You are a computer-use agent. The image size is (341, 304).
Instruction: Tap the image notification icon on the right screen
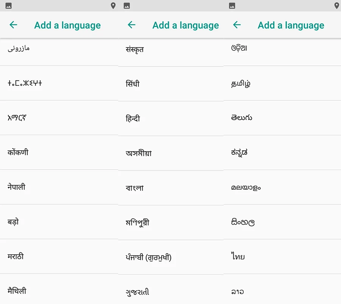pyautogui.click(x=232, y=6)
